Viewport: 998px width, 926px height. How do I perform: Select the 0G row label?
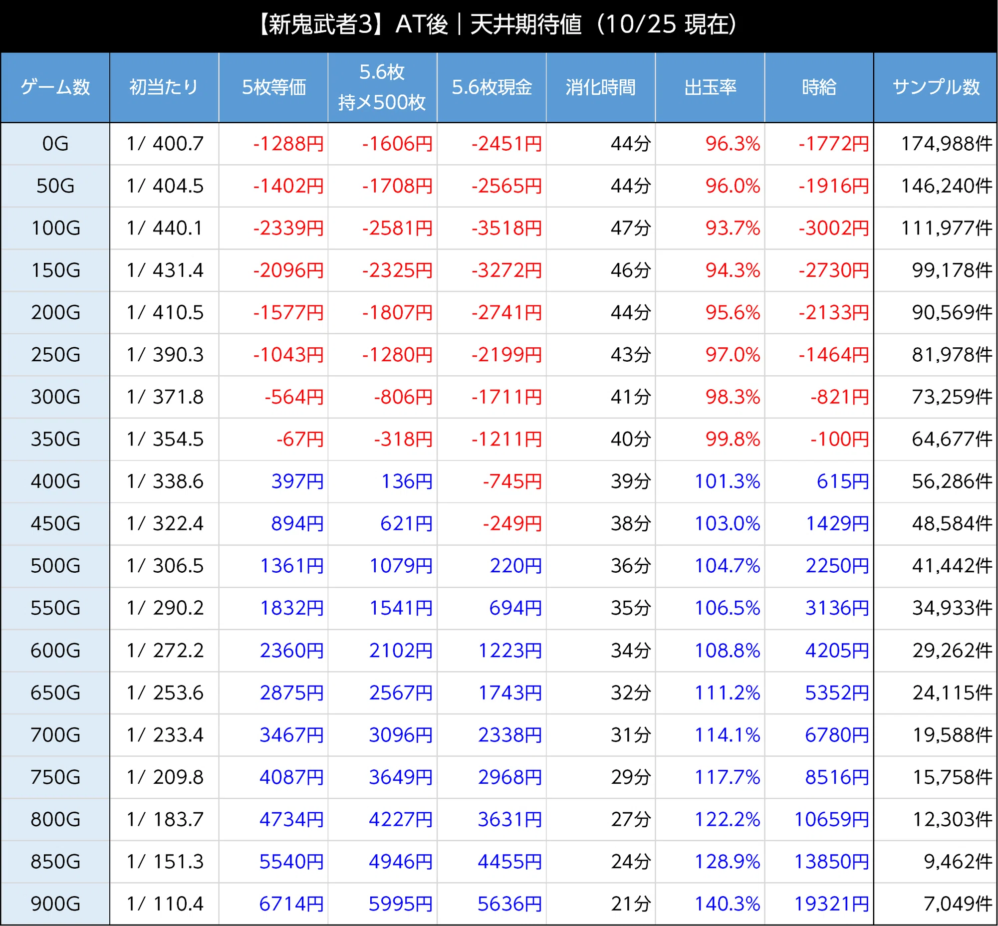coord(55,144)
